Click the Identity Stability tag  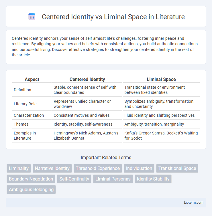[153, 179]
